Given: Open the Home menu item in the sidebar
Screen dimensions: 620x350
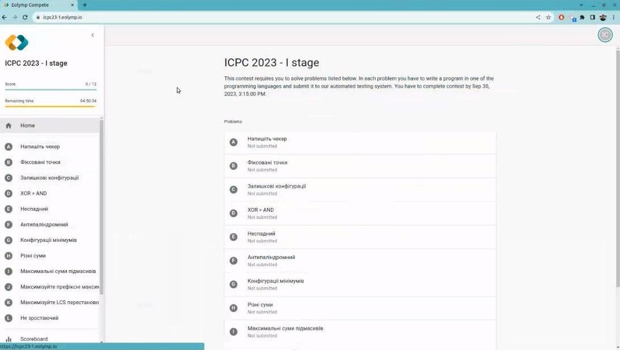Looking at the screenshot, I should pos(50,126).
